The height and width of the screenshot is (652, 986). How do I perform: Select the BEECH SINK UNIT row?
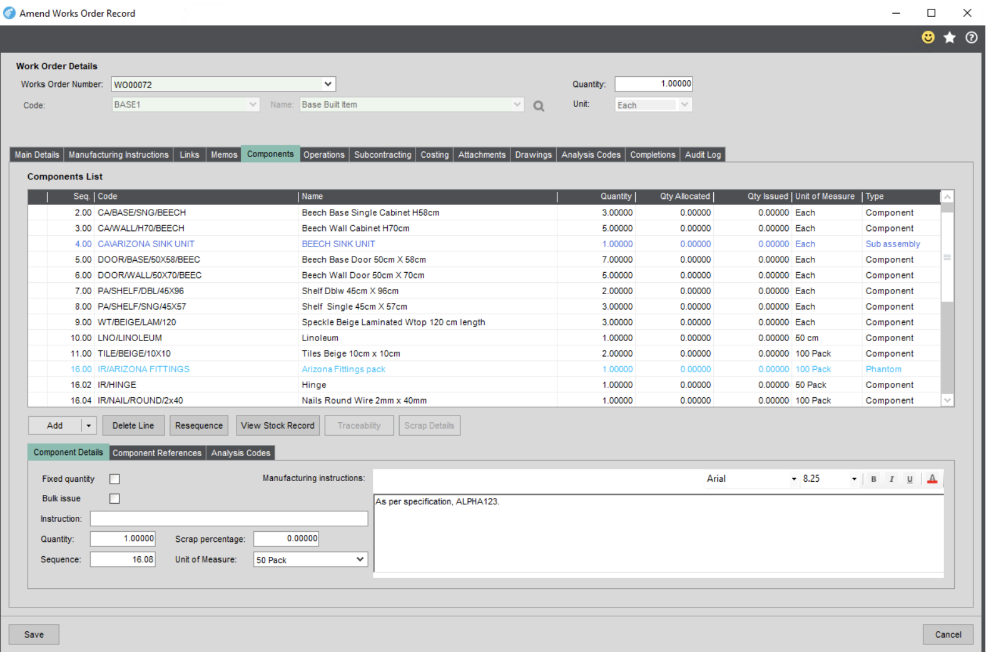[x=338, y=244]
